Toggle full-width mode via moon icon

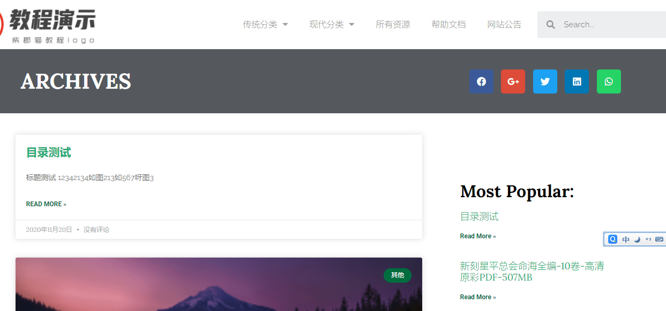637,239
